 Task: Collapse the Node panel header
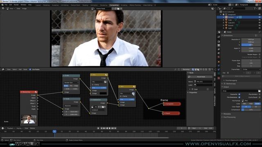191,73
